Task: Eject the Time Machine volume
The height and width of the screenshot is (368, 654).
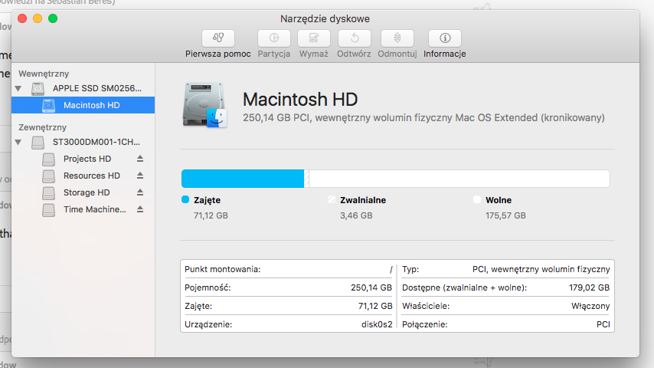Action: click(x=140, y=209)
